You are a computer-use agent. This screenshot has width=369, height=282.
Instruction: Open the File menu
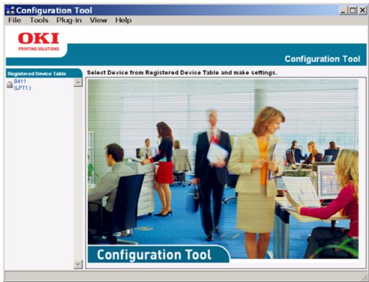pyautogui.click(x=15, y=20)
